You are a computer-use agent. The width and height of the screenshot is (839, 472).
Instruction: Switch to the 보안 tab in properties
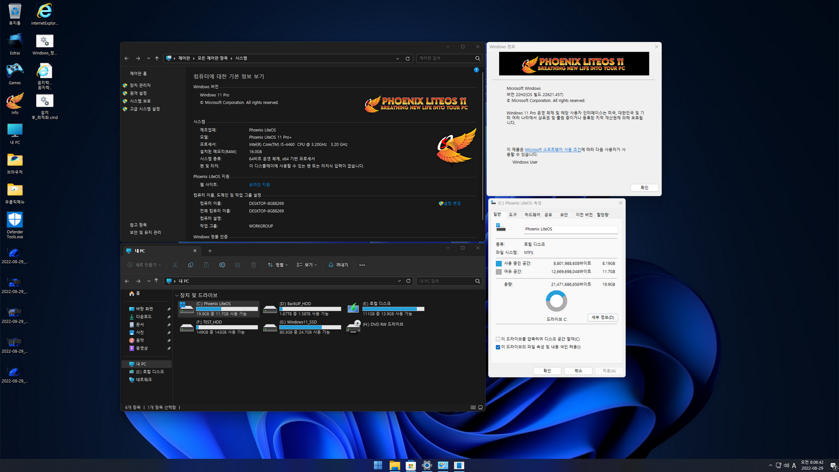coord(564,214)
